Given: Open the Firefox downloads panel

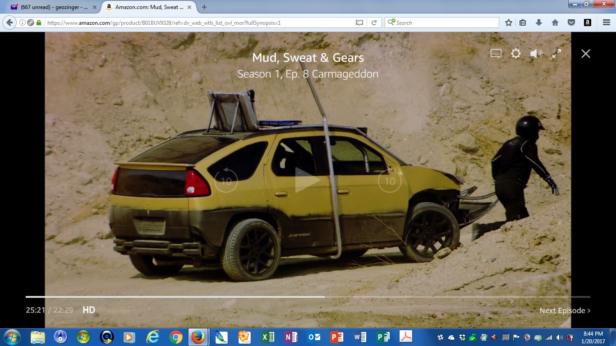Looking at the screenshot, I should (x=539, y=23).
